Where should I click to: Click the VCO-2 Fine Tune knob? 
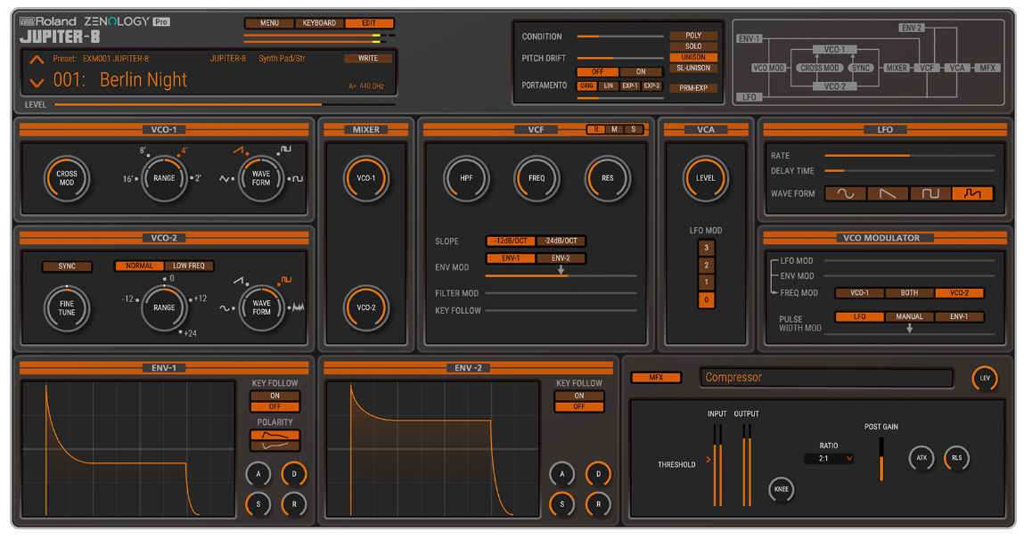[67, 307]
